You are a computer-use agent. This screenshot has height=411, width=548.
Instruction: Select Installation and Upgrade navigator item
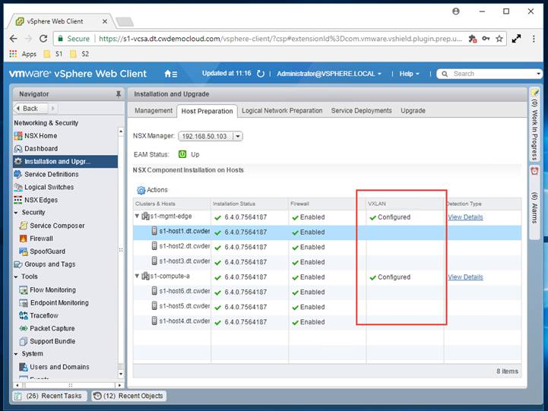65,162
